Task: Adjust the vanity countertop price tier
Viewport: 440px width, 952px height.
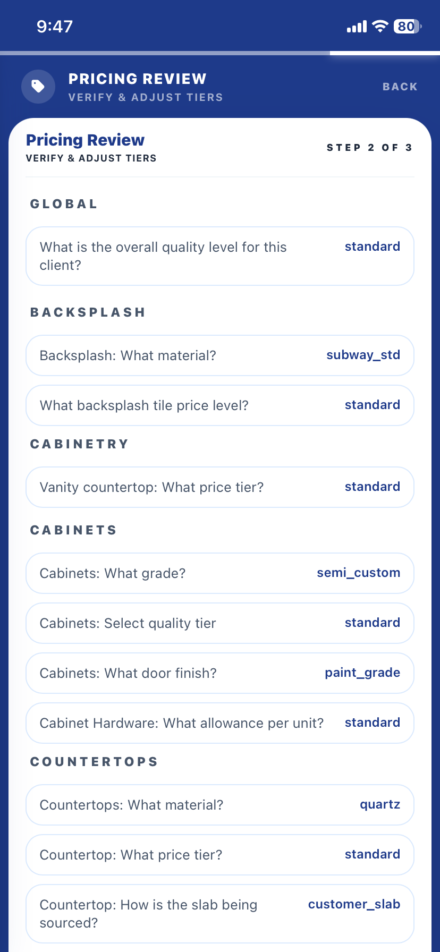Action: pos(219,487)
